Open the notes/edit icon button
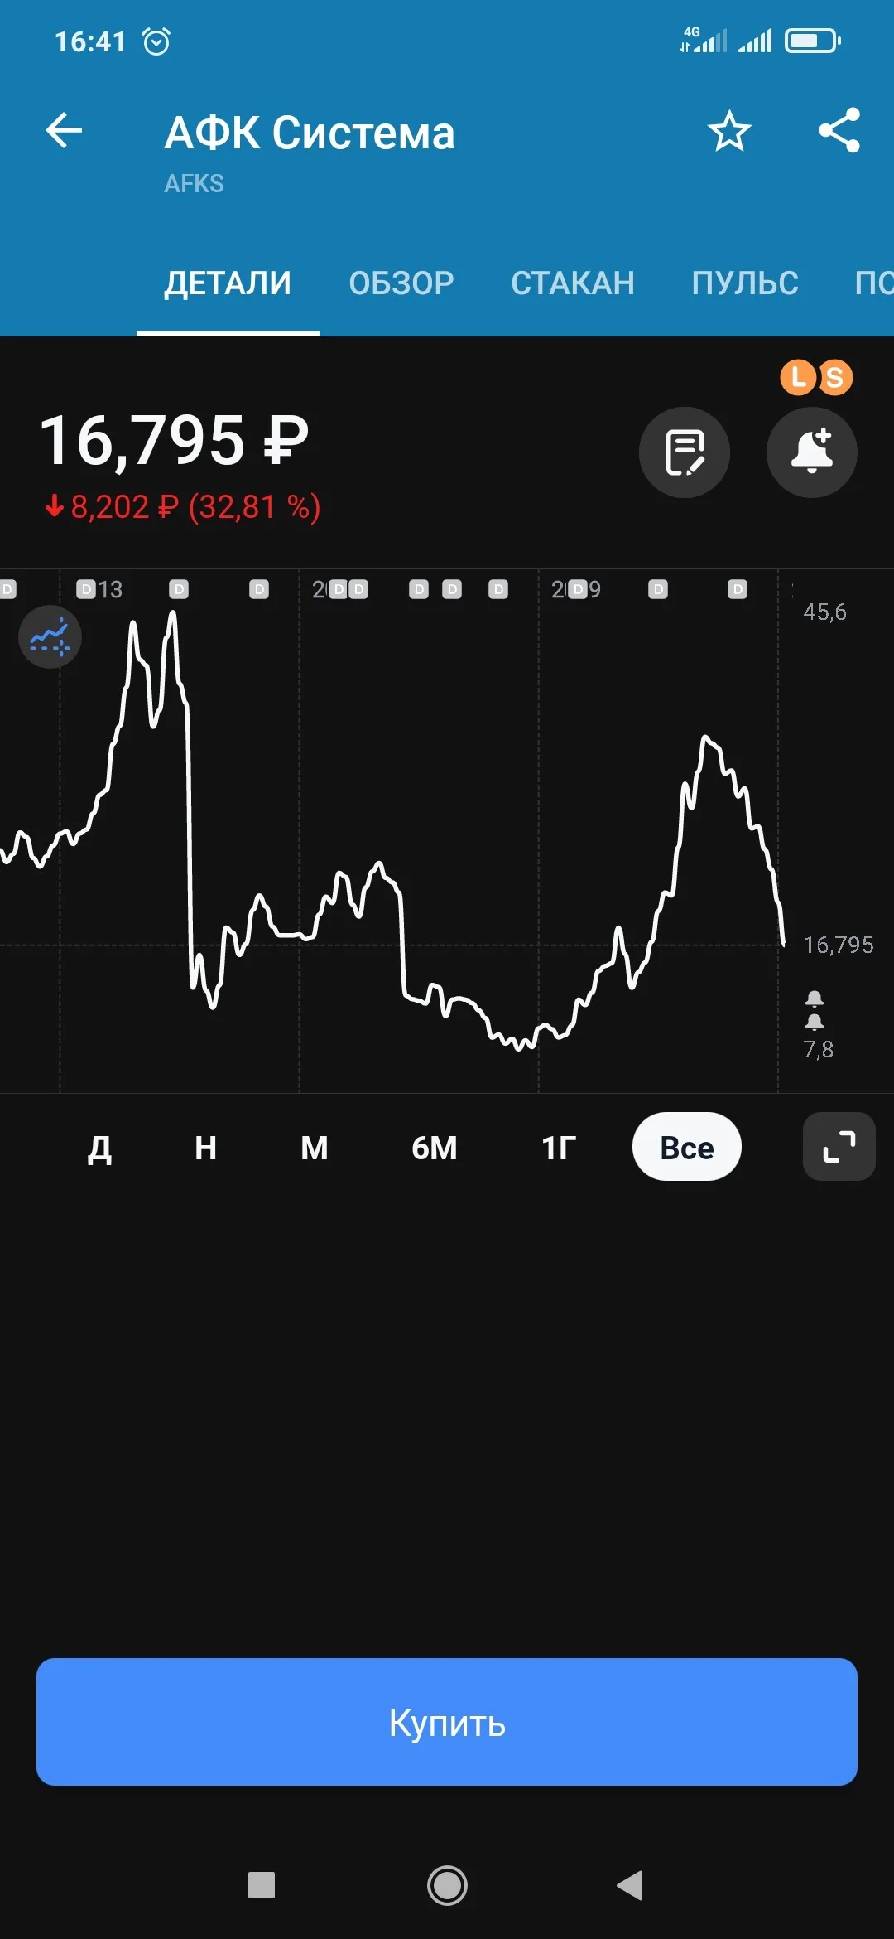 click(685, 452)
